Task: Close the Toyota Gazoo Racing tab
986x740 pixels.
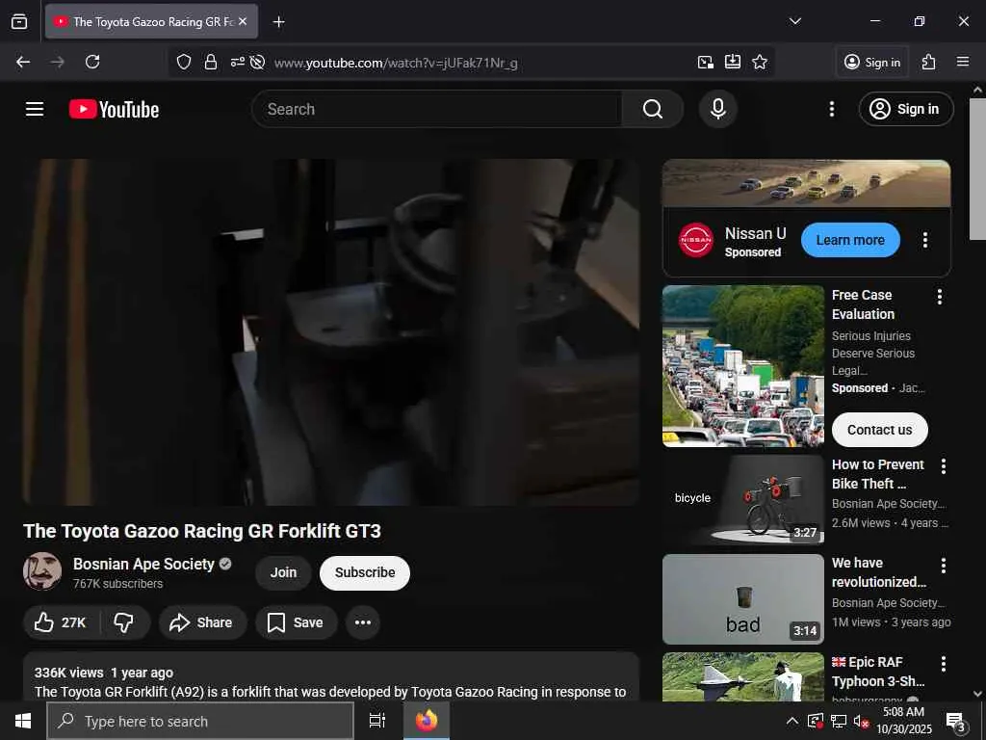Action: (x=243, y=21)
